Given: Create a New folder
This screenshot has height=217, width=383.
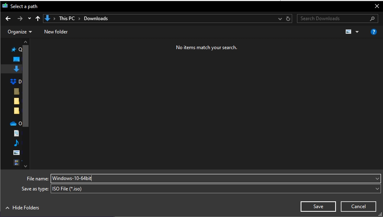Looking at the screenshot, I should (x=56, y=32).
